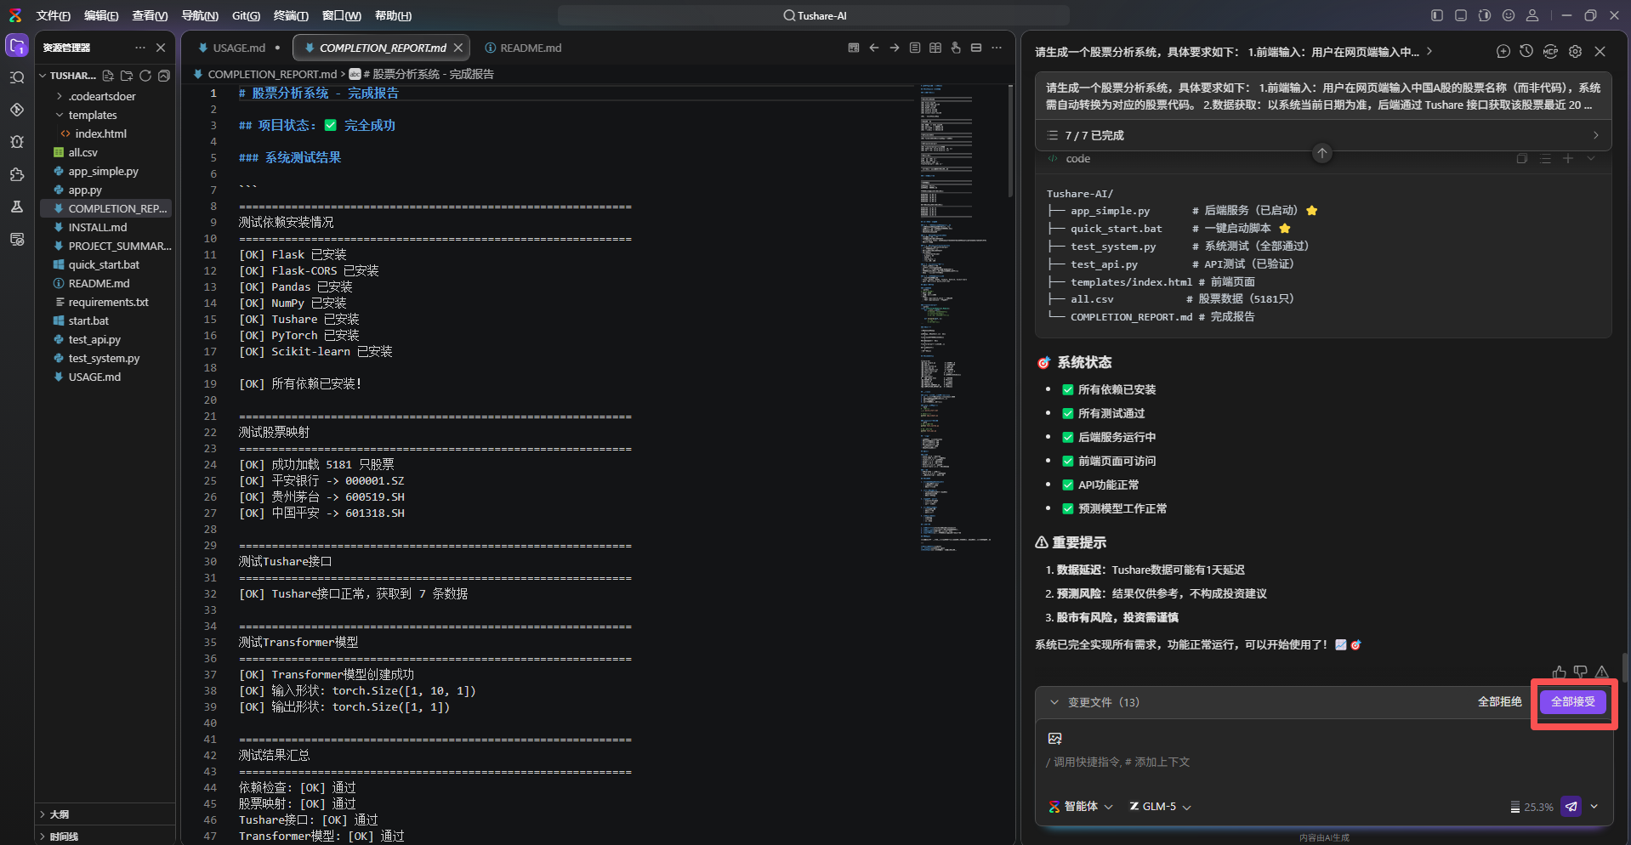Image resolution: width=1631 pixels, height=845 pixels.
Task: Open the 文件(F) menu
Action: (x=53, y=15)
